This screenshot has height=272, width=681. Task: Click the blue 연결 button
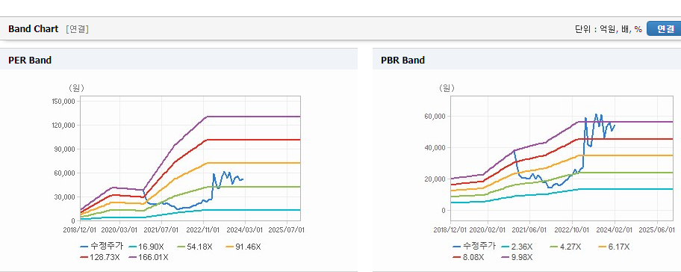(x=664, y=28)
